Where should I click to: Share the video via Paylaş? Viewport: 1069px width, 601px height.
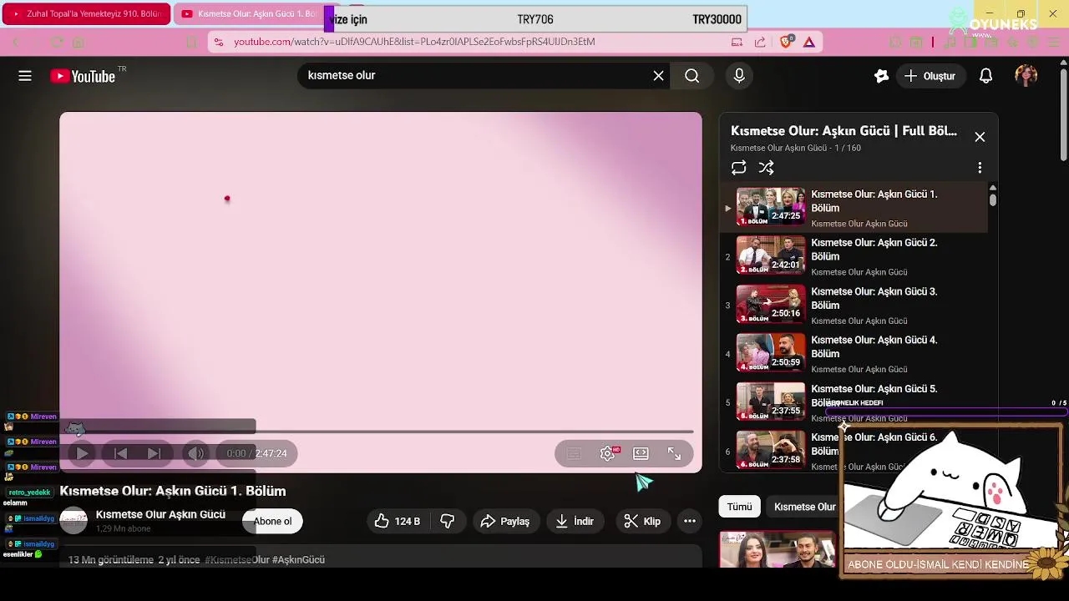(505, 521)
